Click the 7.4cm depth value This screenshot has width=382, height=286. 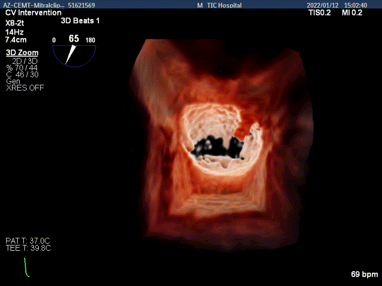coord(17,40)
